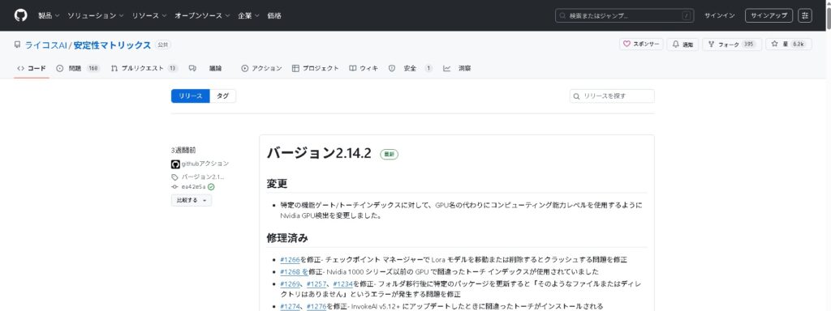Select the タグ toggle button

(223, 96)
